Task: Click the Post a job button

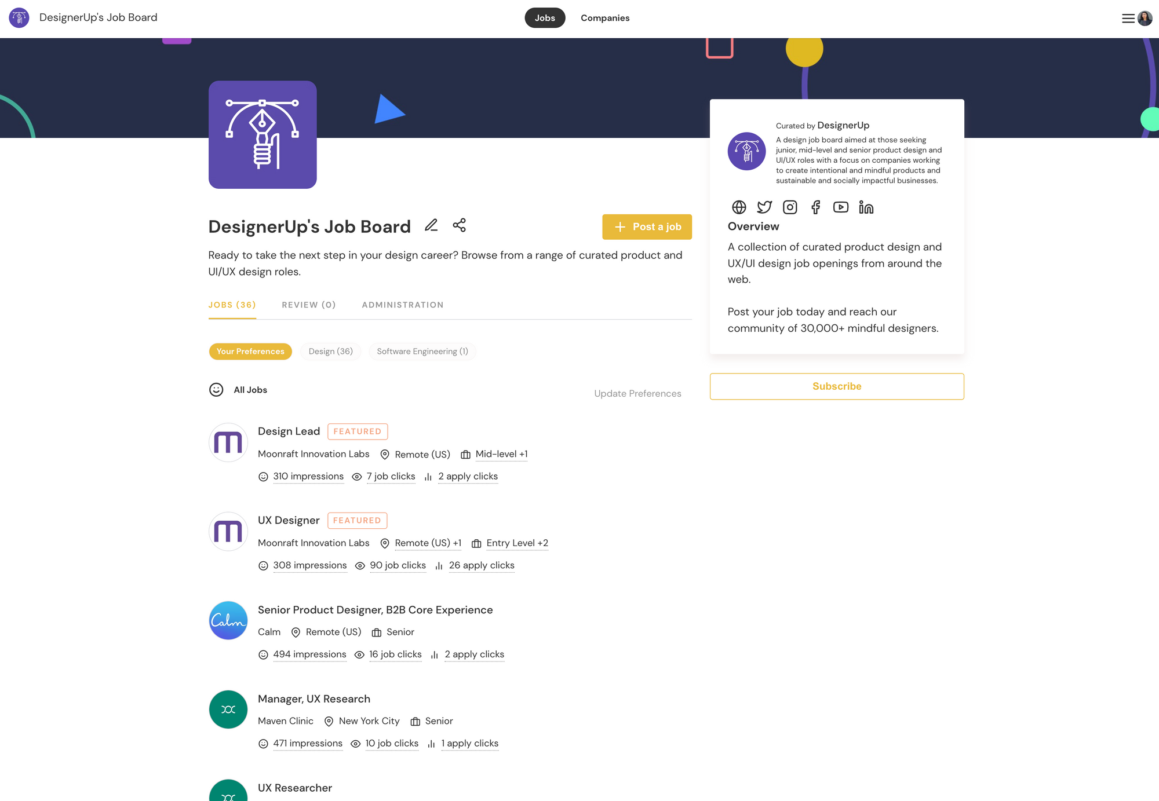Action: point(647,227)
